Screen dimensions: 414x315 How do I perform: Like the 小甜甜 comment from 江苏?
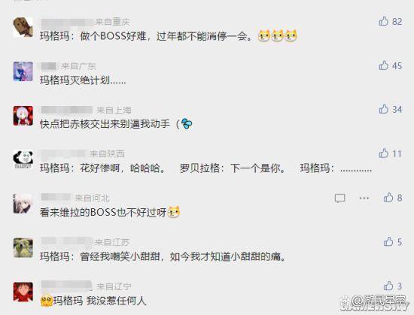388,241
